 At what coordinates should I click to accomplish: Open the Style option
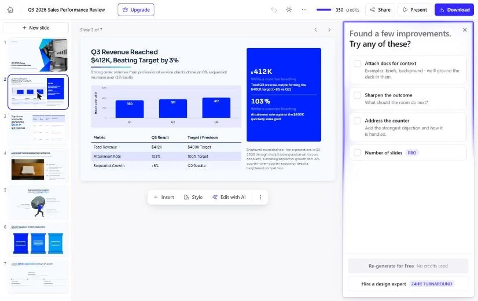click(x=193, y=197)
